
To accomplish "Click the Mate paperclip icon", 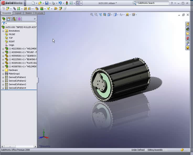I will point(14,8).
